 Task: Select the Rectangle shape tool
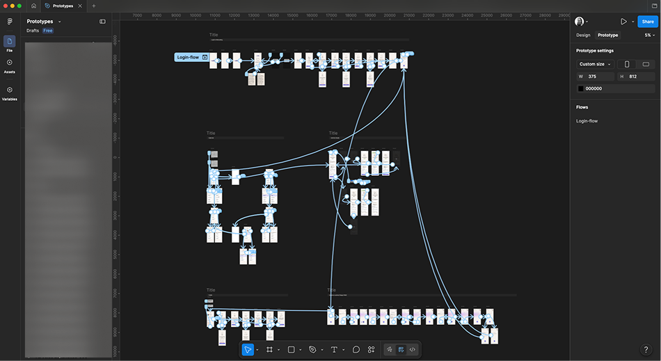pyautogui.click(x=291, y=350)
